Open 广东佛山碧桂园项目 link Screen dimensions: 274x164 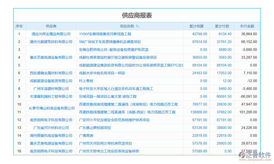tap(94, 128)
